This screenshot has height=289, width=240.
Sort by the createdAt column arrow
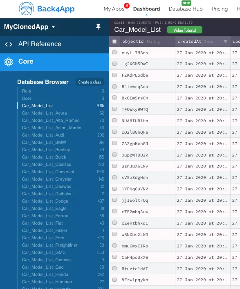pyautogui.click(x=225, y=42)
